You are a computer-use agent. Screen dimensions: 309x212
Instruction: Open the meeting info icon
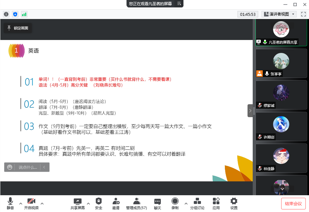pyautogui.click(x=6, y=14)
